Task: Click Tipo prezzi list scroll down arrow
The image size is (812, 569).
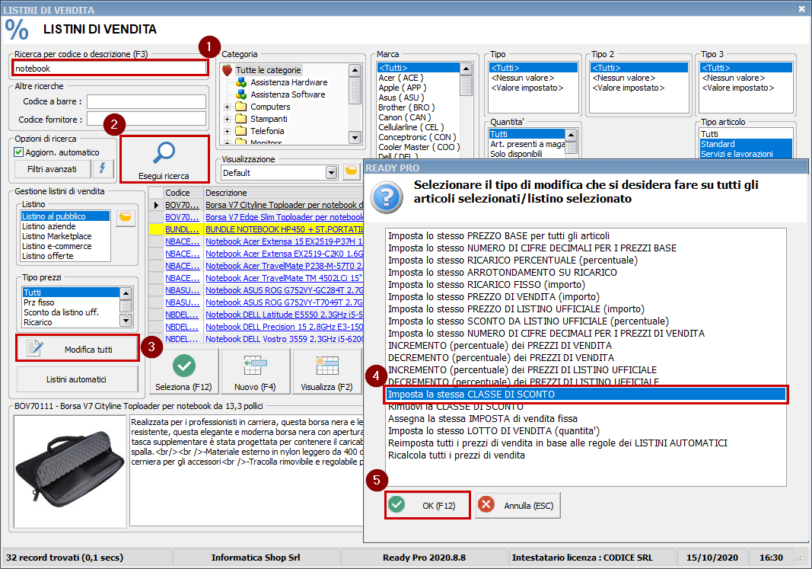Action: [x=126, y=321]
